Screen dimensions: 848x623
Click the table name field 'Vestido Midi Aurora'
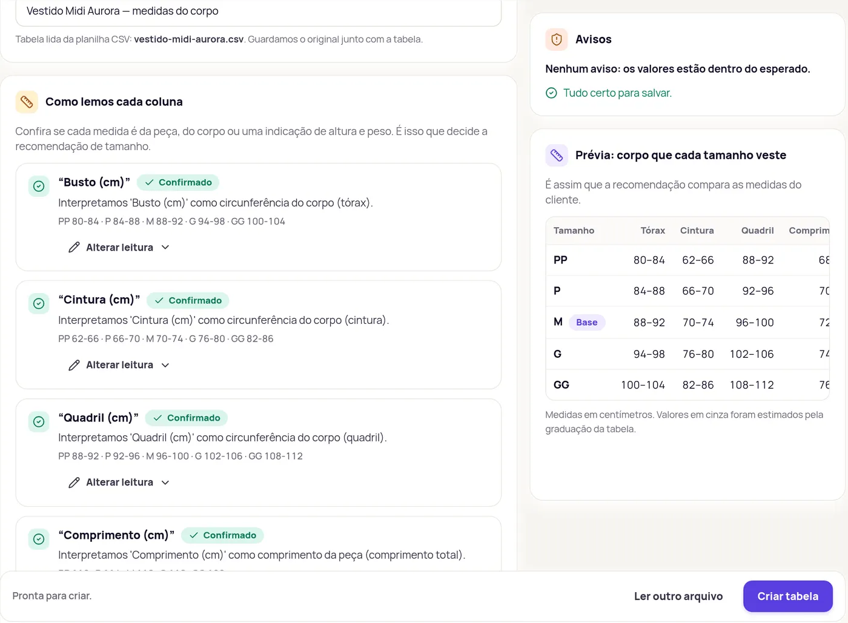tap(259, 12)
